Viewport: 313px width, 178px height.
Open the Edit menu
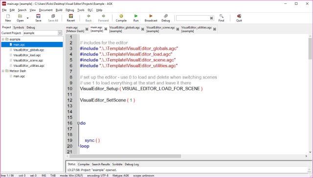tap(12, 10)
